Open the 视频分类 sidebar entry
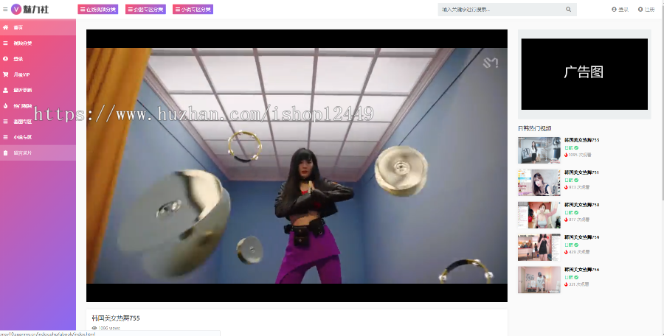Image resolution: width=664 pixels, height=336 pixels. pyautogui.click(x=38, y=43)
